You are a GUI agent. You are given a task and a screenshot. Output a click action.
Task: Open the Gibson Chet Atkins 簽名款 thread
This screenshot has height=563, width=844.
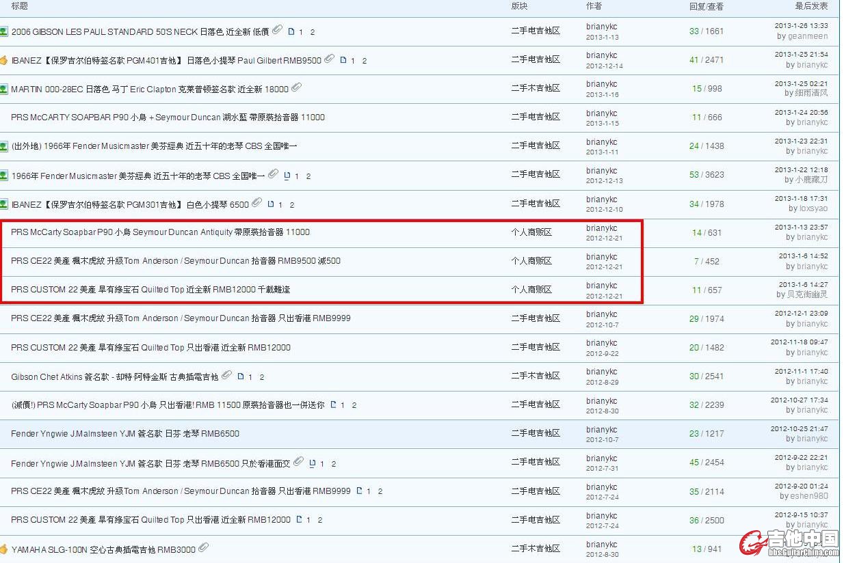click(x=115, y=376)
